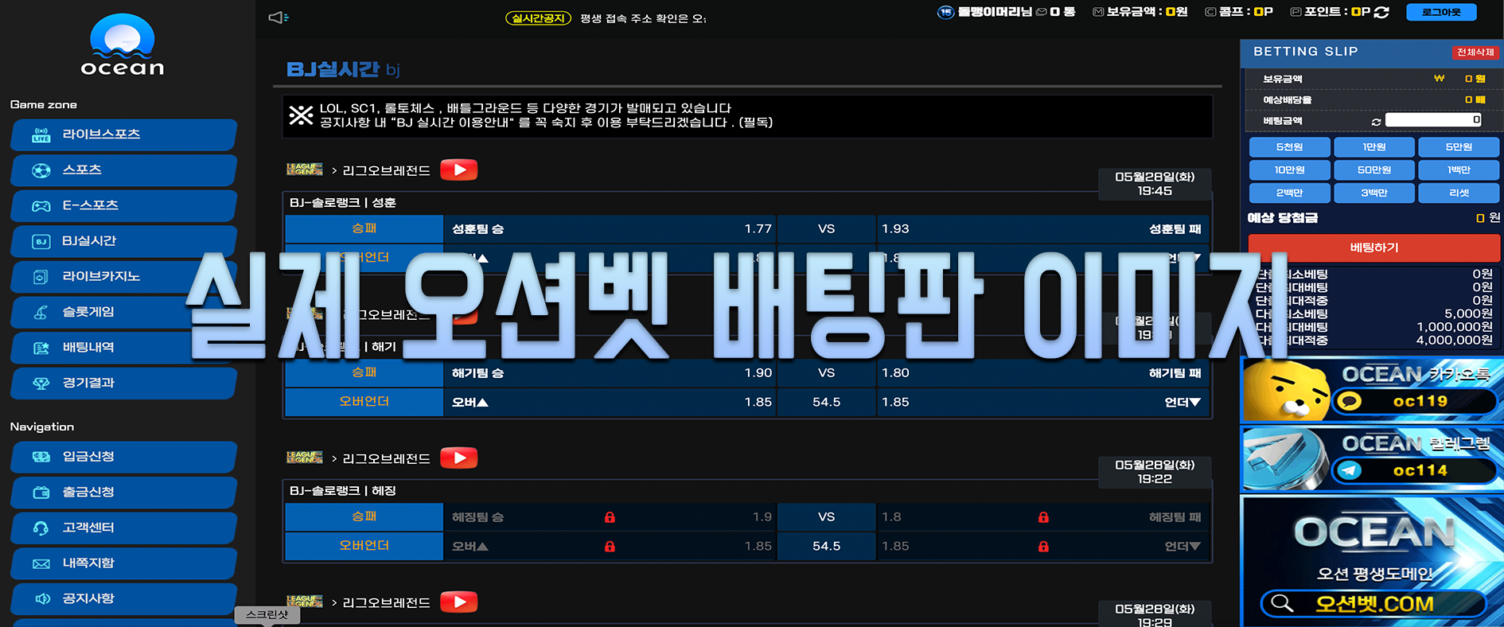Click the red 베팅하기 button
The width and height of the screenshot is (1504, 627).
[1374, 247]
